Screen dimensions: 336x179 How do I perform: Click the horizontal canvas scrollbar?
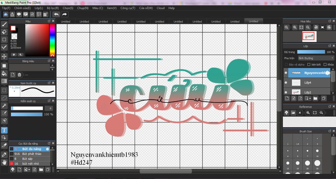coord(166,171)
